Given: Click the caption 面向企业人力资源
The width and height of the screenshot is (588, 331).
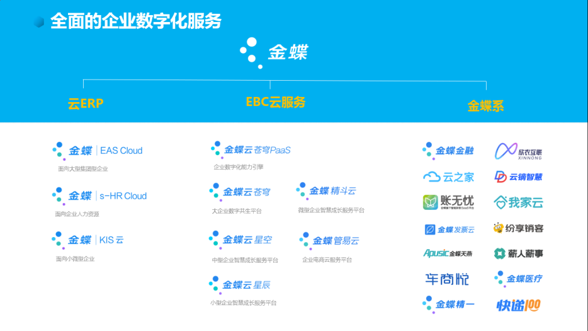Looking at the screenshot, I should pos(77,214).
